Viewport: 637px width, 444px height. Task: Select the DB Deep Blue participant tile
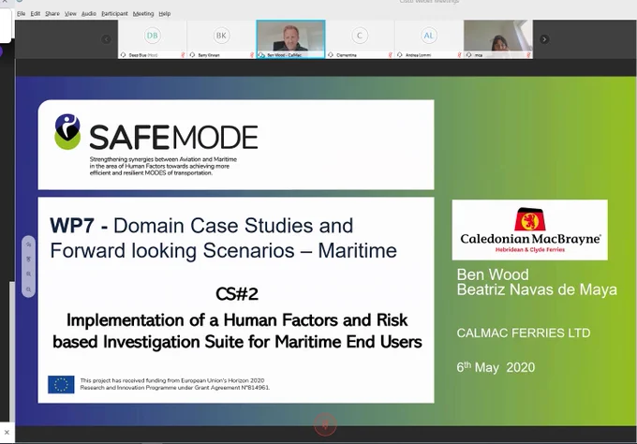153,39
